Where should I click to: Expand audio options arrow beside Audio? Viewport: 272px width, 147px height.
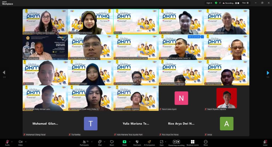(x=12, y=141)
